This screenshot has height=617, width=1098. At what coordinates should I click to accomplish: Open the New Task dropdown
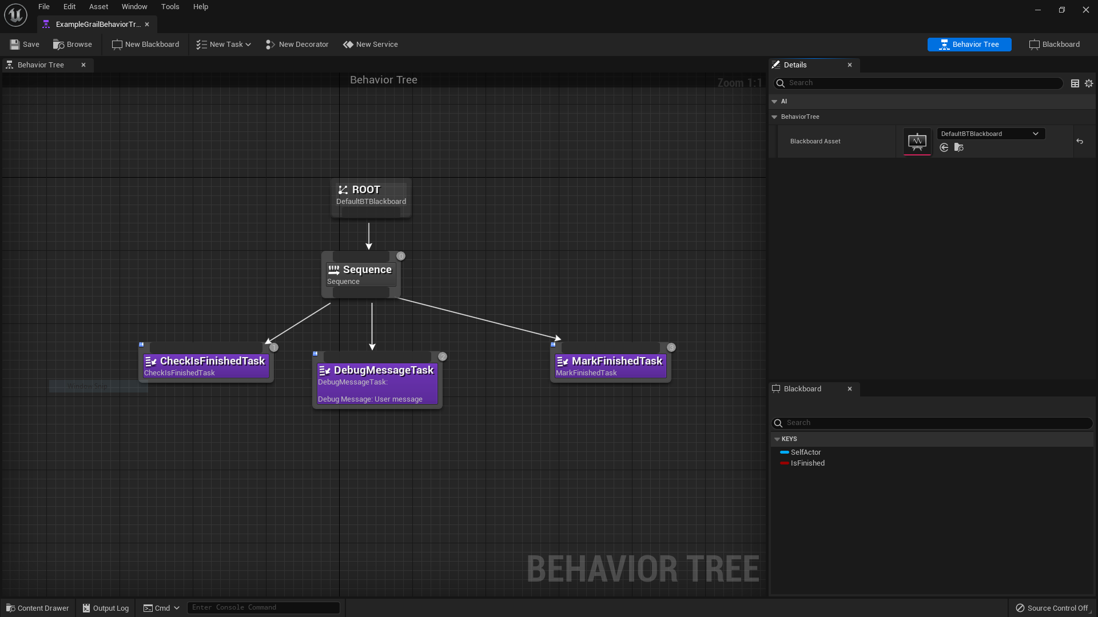[x=224, y=45]
